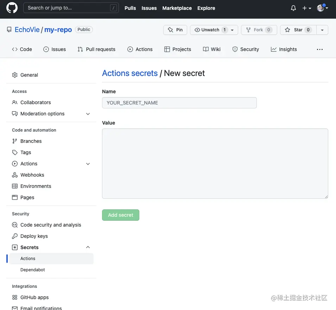Image resolution: width=336 pixels, height=310 pixels.
Task: Collapse the Secrets section chevron
Action: click(88, 247)
